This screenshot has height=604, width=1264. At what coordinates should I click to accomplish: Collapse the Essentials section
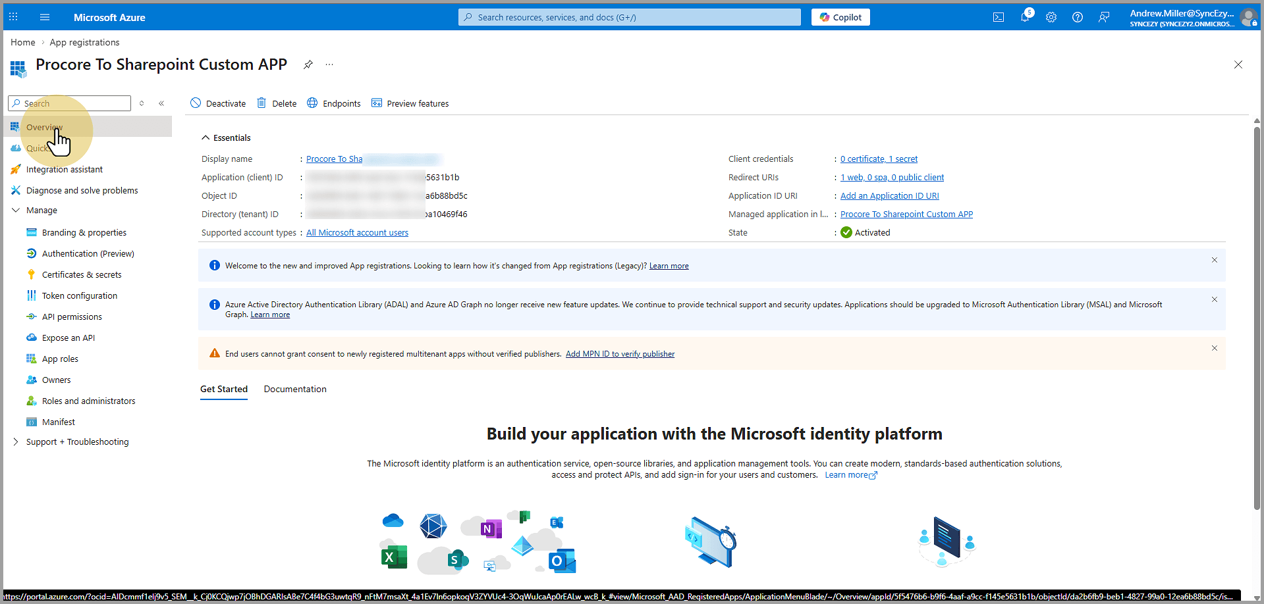pos(206,138)
